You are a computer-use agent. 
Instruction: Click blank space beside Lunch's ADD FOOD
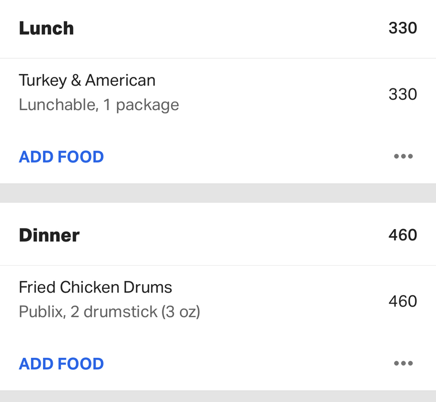click(247, 157)
